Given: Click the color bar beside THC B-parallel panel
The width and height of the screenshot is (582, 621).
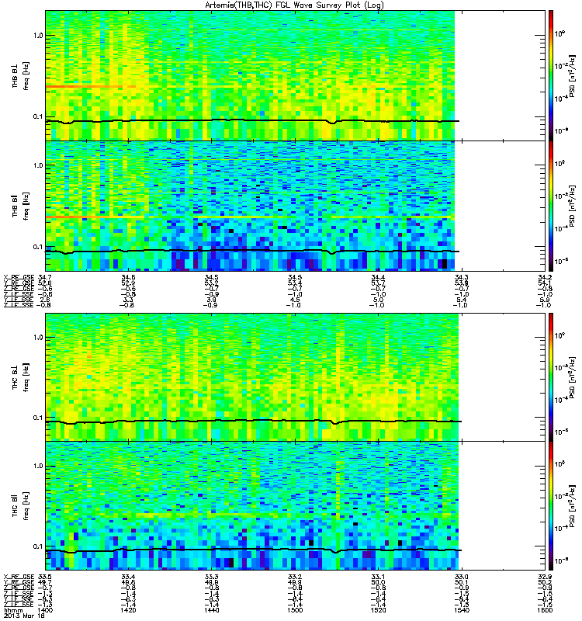Looking at the screenshot, I should [x=551, y=506].
